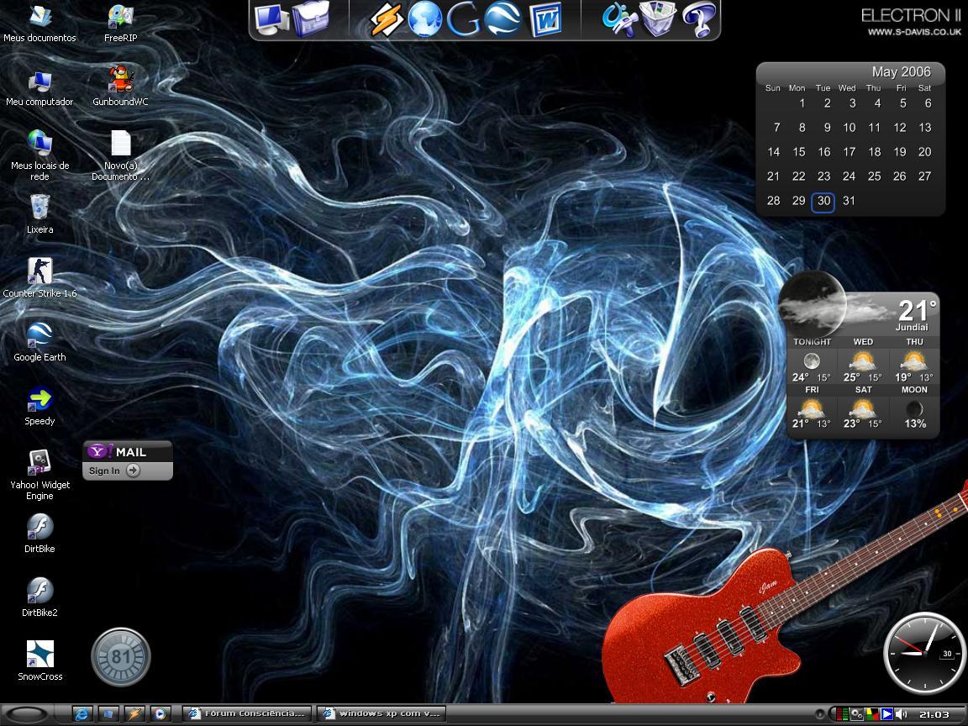Select highlighted date 30 in calendar

[x=823, y=202]
